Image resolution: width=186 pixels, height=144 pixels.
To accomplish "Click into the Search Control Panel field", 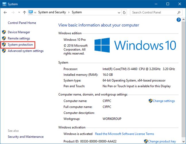I will (154, 13).
